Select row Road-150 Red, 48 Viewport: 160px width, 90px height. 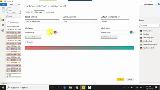[x=13, y=46]
